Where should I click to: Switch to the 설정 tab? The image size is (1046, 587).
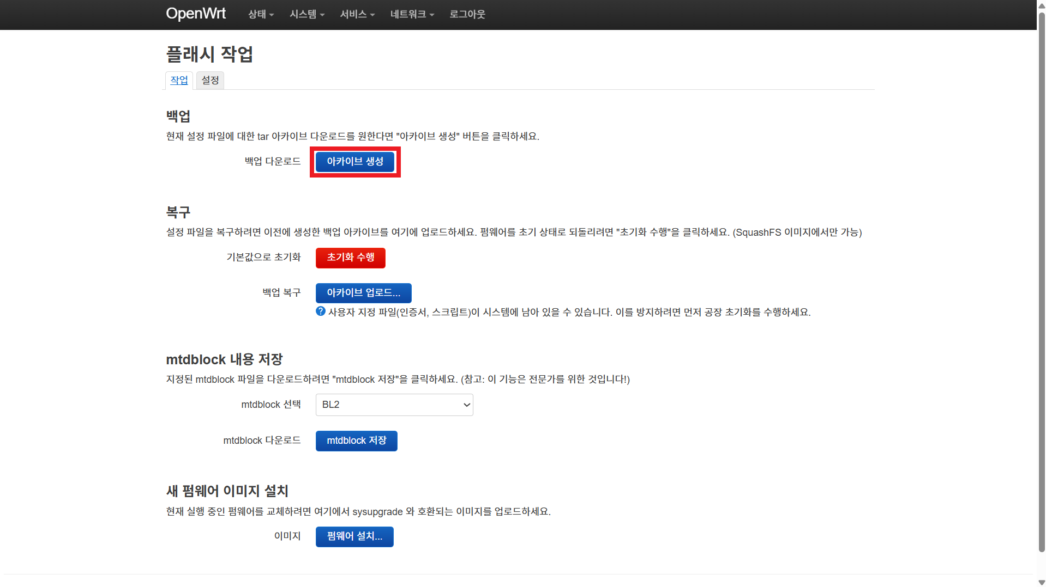pyautogui.click(x=210, y=81)
